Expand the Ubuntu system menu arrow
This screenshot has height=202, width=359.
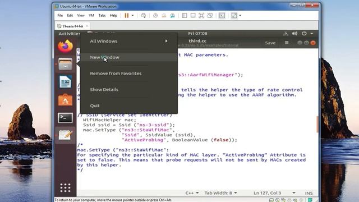312,34
